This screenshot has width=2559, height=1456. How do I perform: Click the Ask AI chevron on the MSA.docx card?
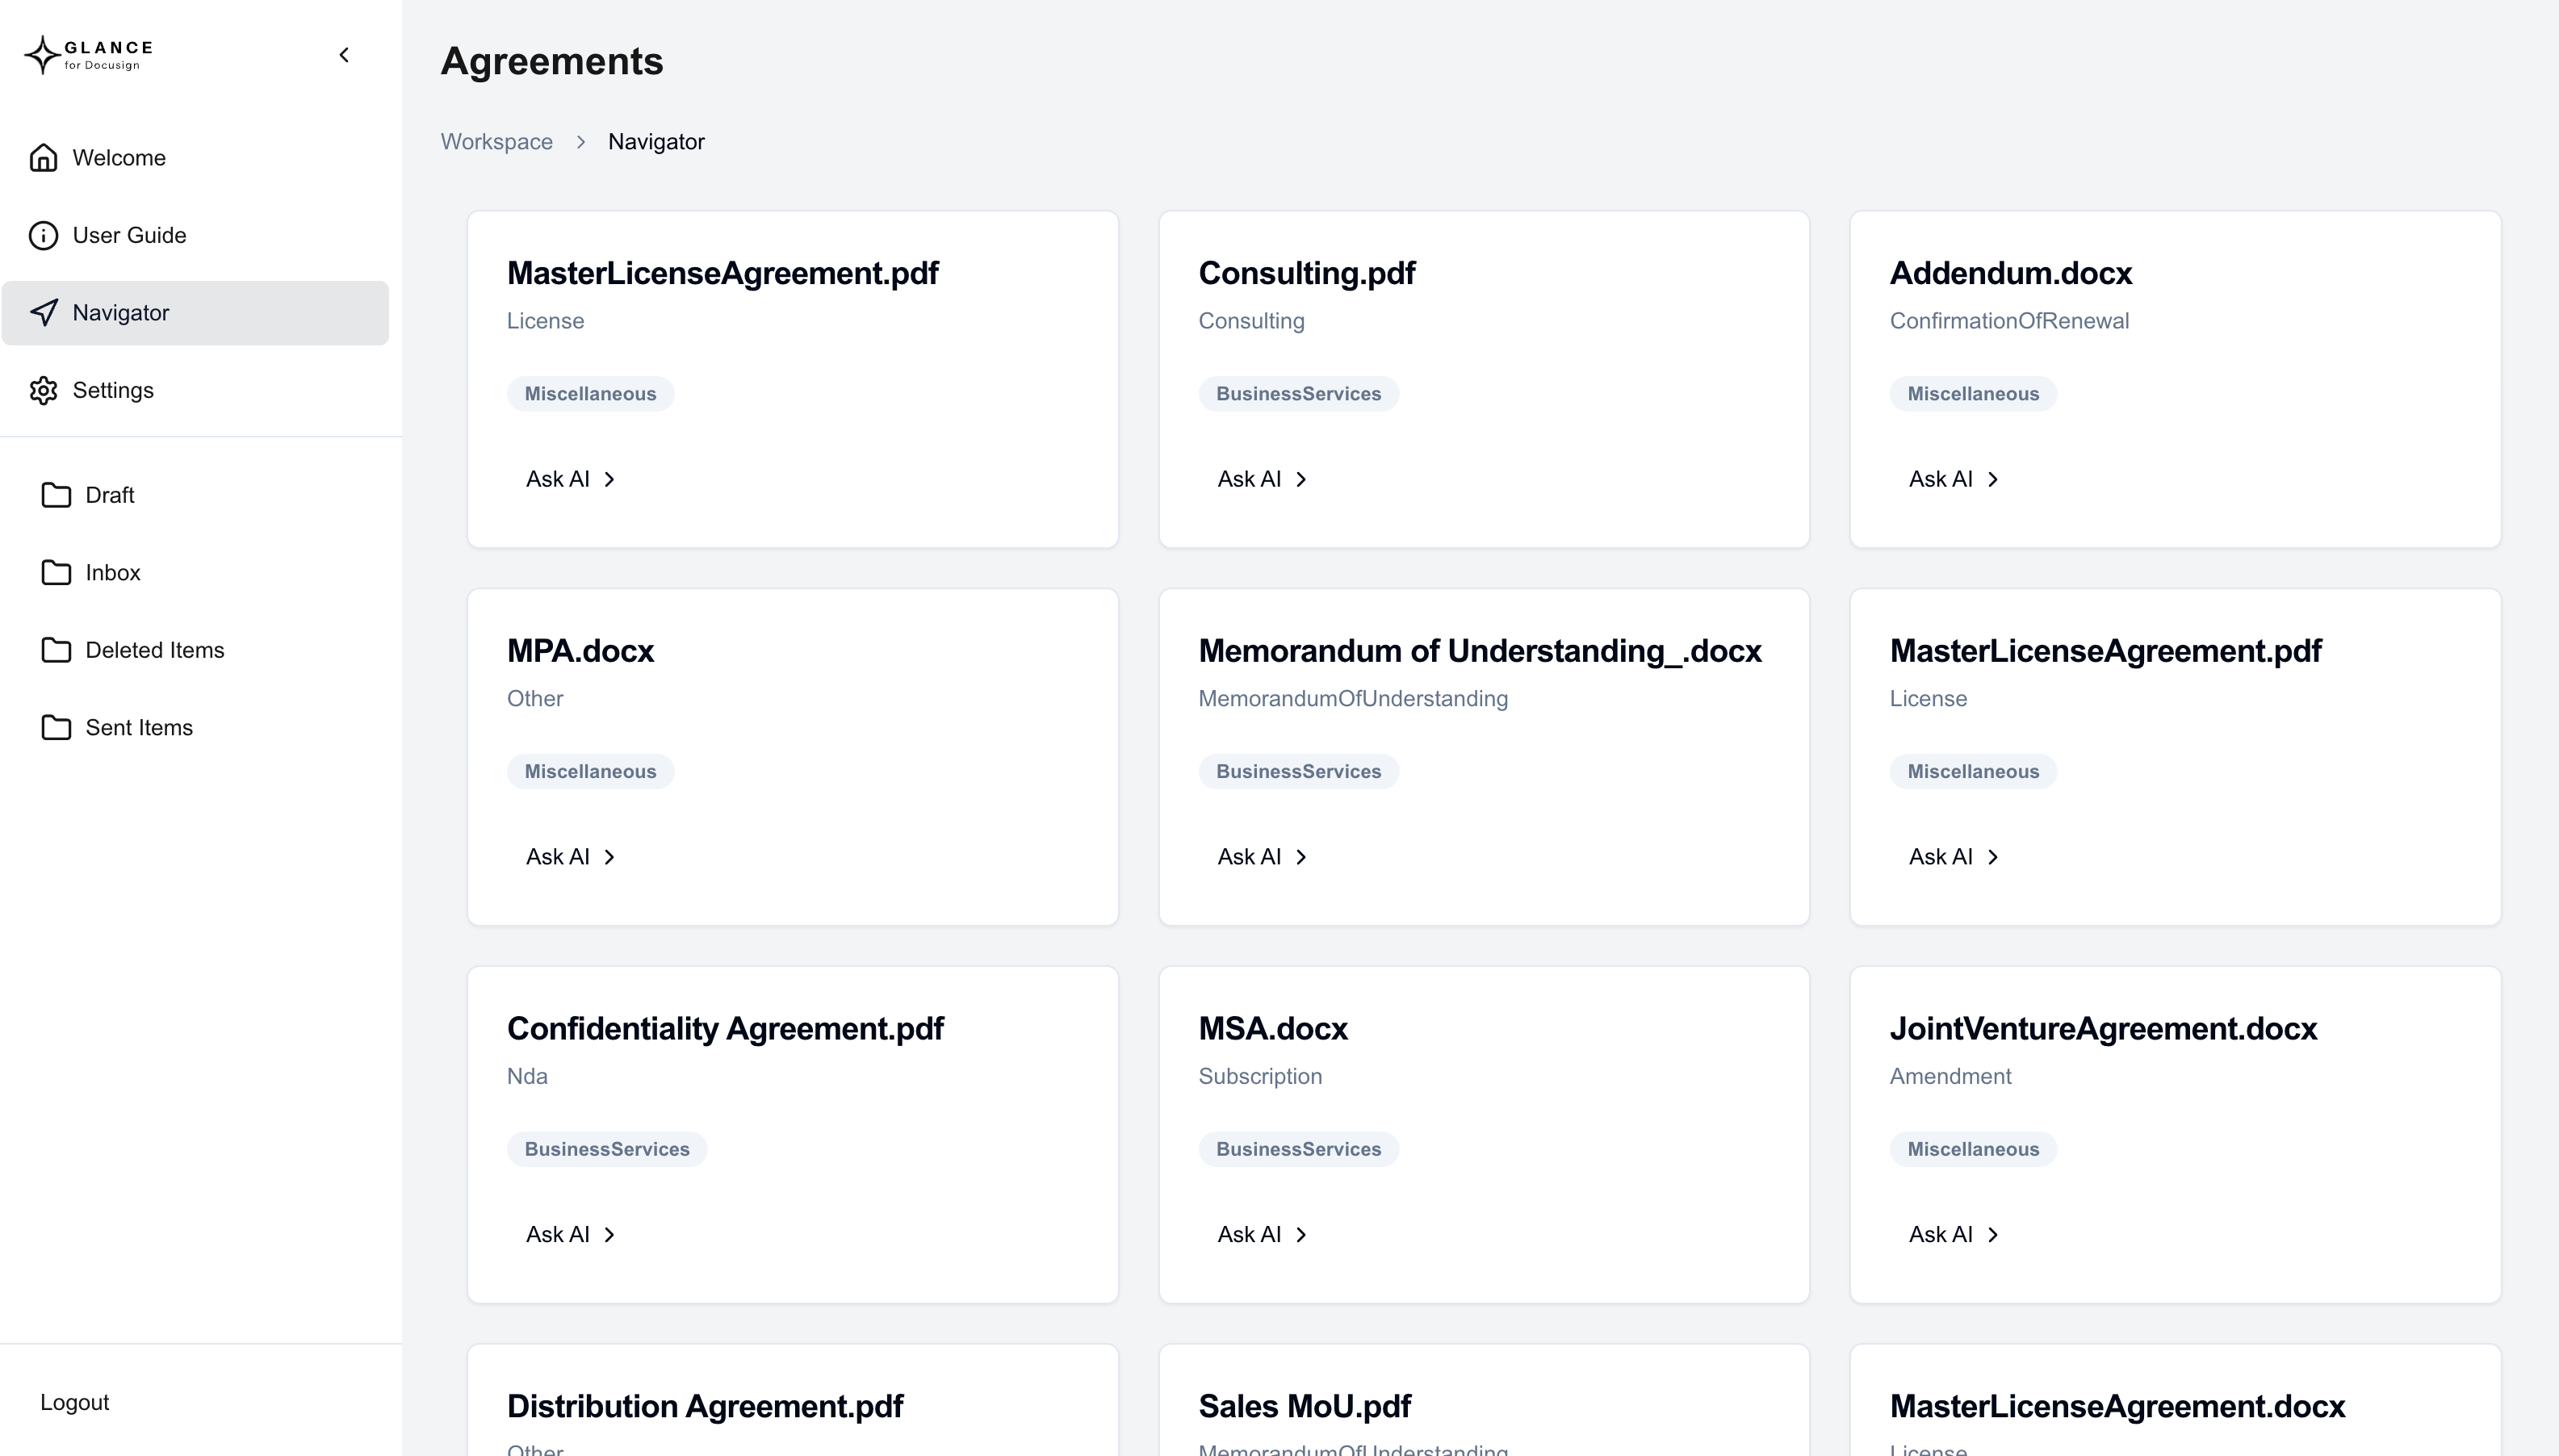pyautogui.click(x=1300, y=1235)
